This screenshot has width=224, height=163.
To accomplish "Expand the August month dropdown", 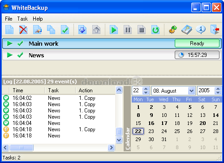I will [x=191, y=90].
